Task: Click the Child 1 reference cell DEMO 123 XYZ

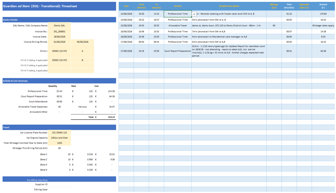Action: 59,51
